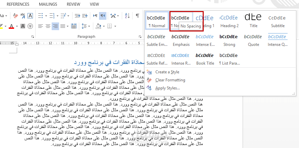Image resolution: width=299 pixels, height=148 pixels.
Task: Set left-to-right text direction
Action: tap(95, 16)
